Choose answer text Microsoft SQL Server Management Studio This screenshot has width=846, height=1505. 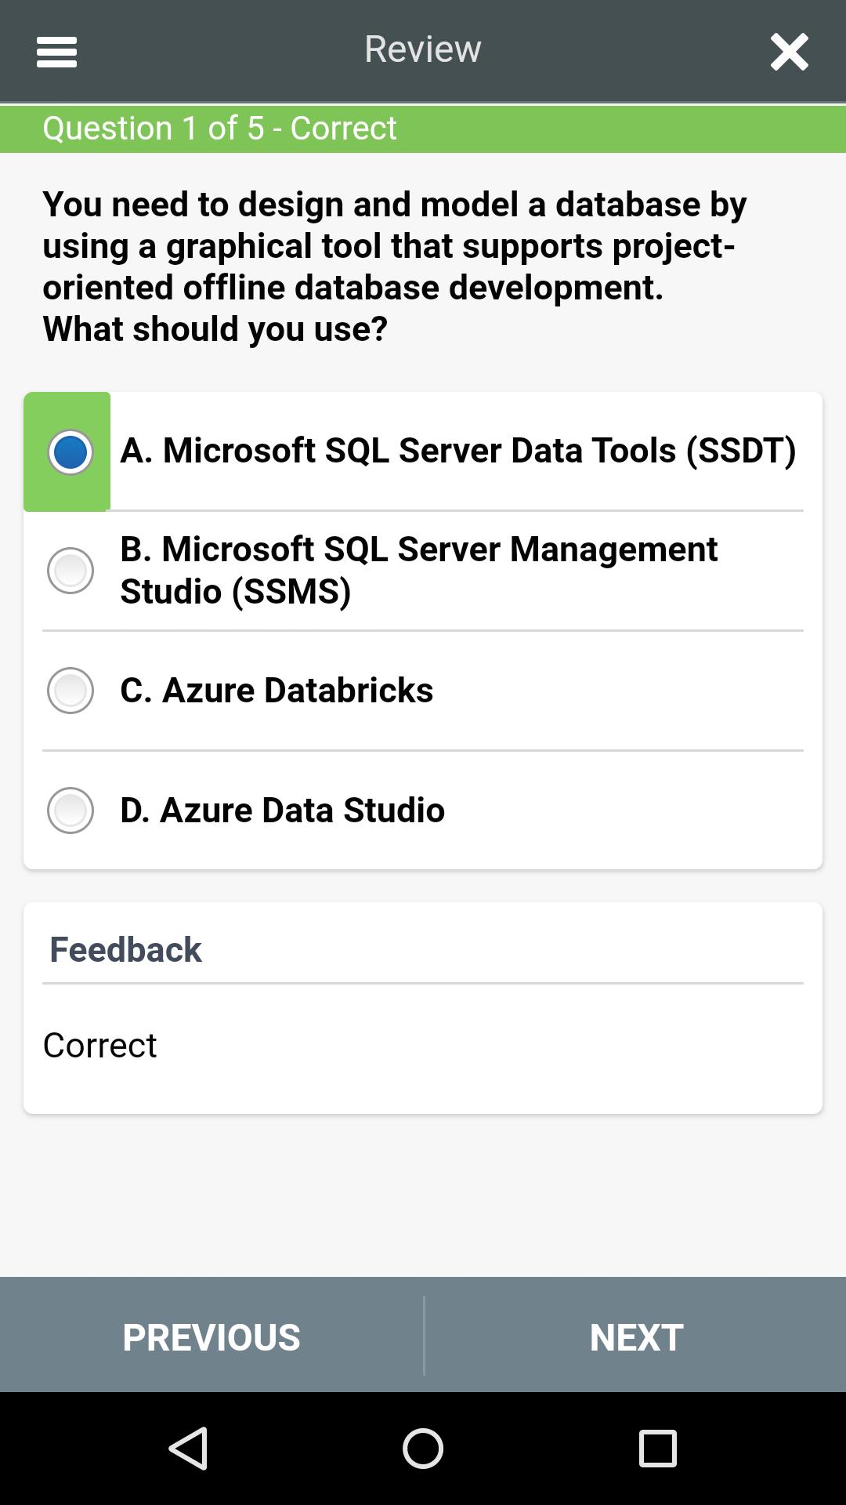click(x=418, y=570)
